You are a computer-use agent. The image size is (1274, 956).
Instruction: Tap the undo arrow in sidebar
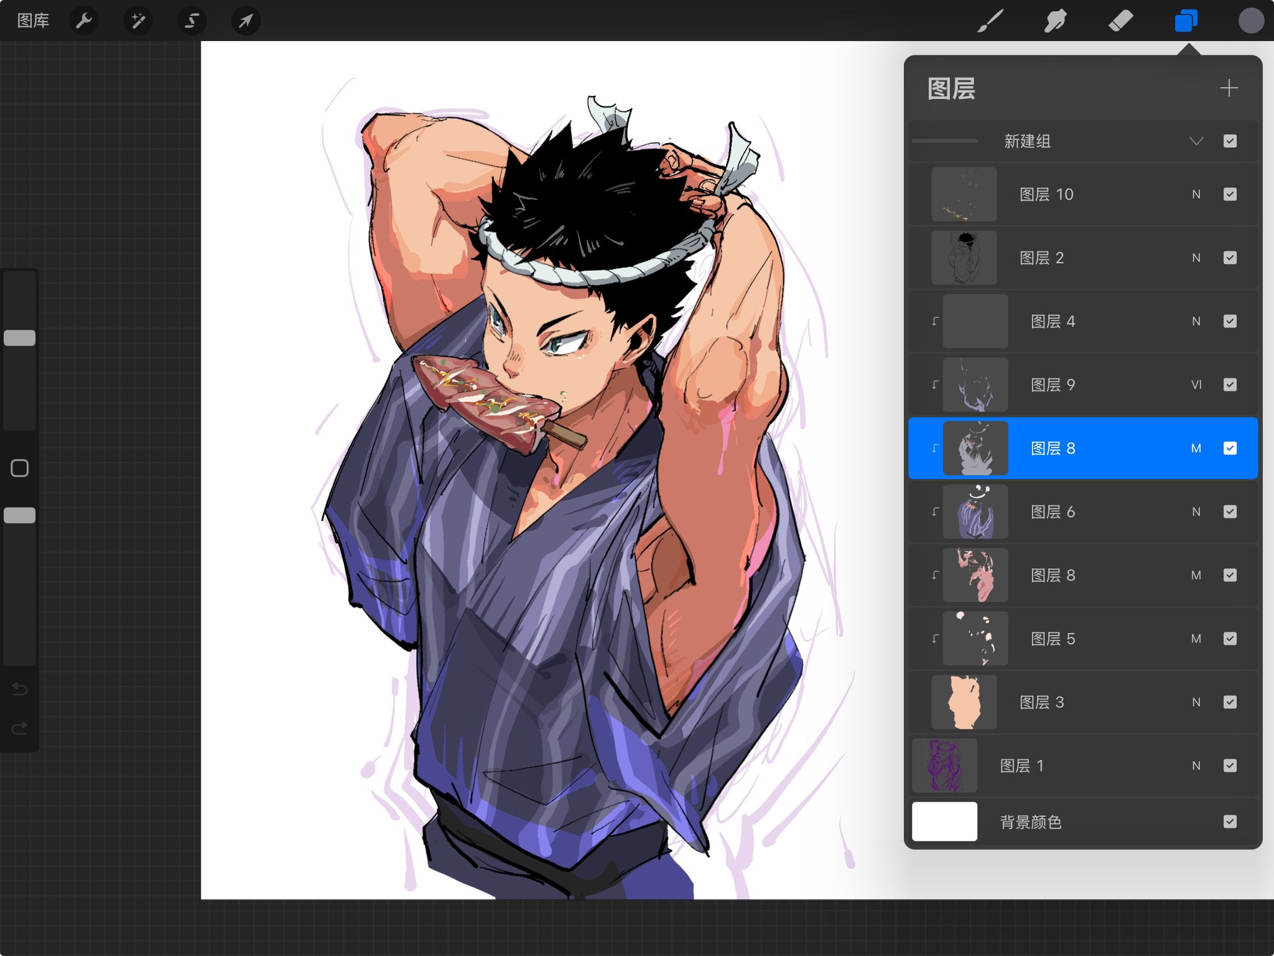20,689
